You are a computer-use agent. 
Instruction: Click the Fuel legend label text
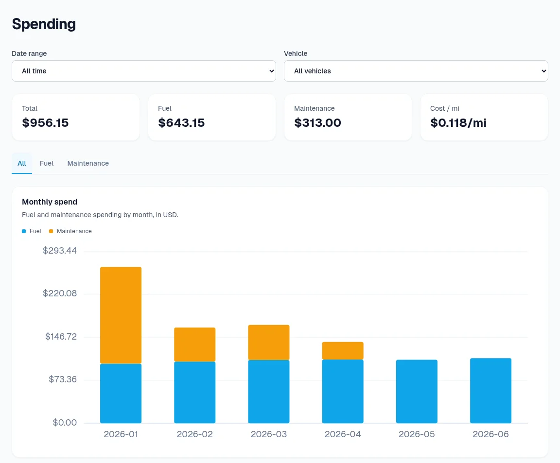coord(35,231)
